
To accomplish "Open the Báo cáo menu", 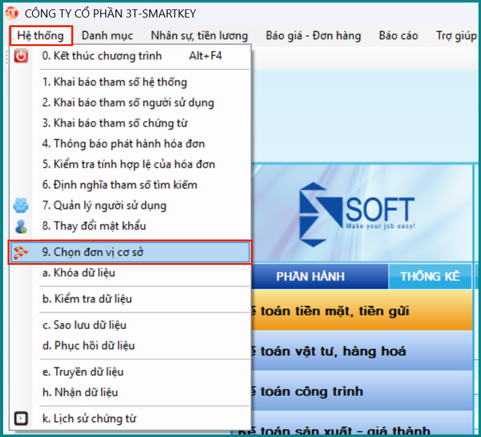I will 398,35.
